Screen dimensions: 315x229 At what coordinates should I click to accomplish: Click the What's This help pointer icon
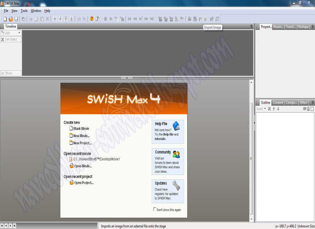[97, 19]
